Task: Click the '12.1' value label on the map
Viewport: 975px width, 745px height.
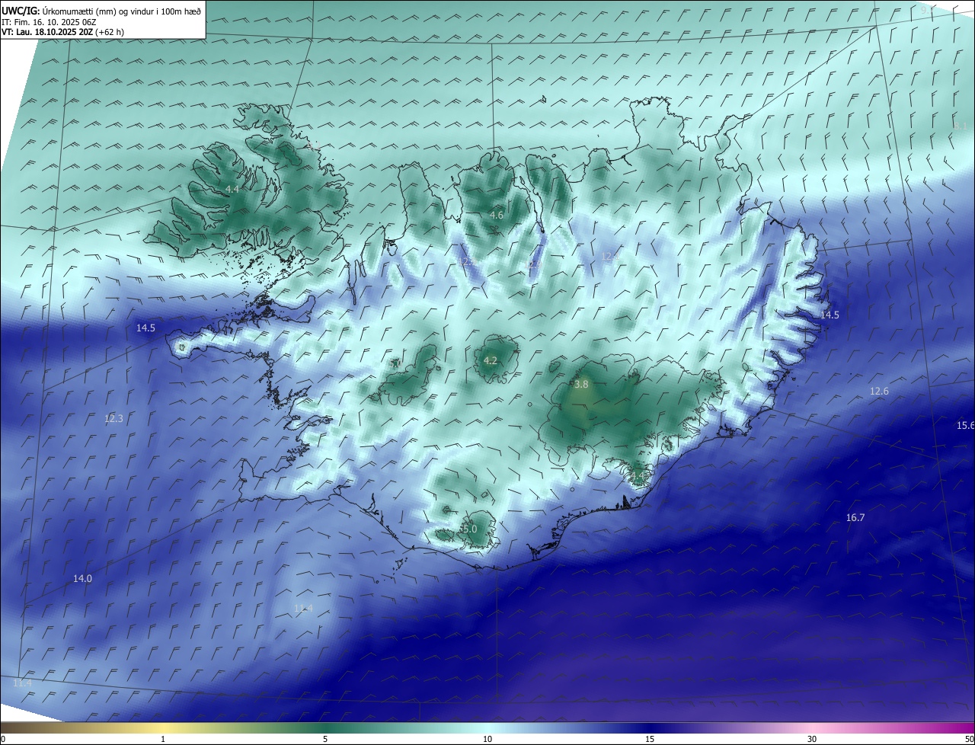Action: [x=611, y=257]
